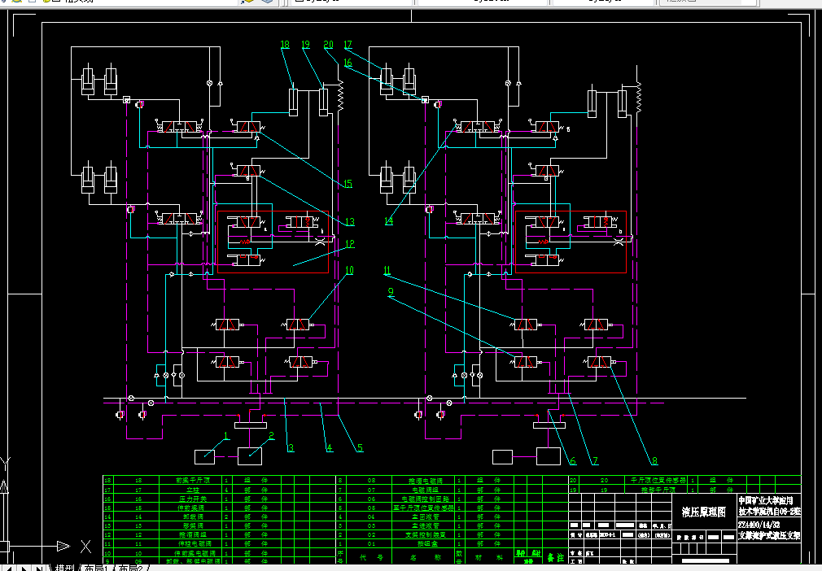822x571 pixels.
Task: Jump to the last layout tab arrow
Action: tap(39, 568)
